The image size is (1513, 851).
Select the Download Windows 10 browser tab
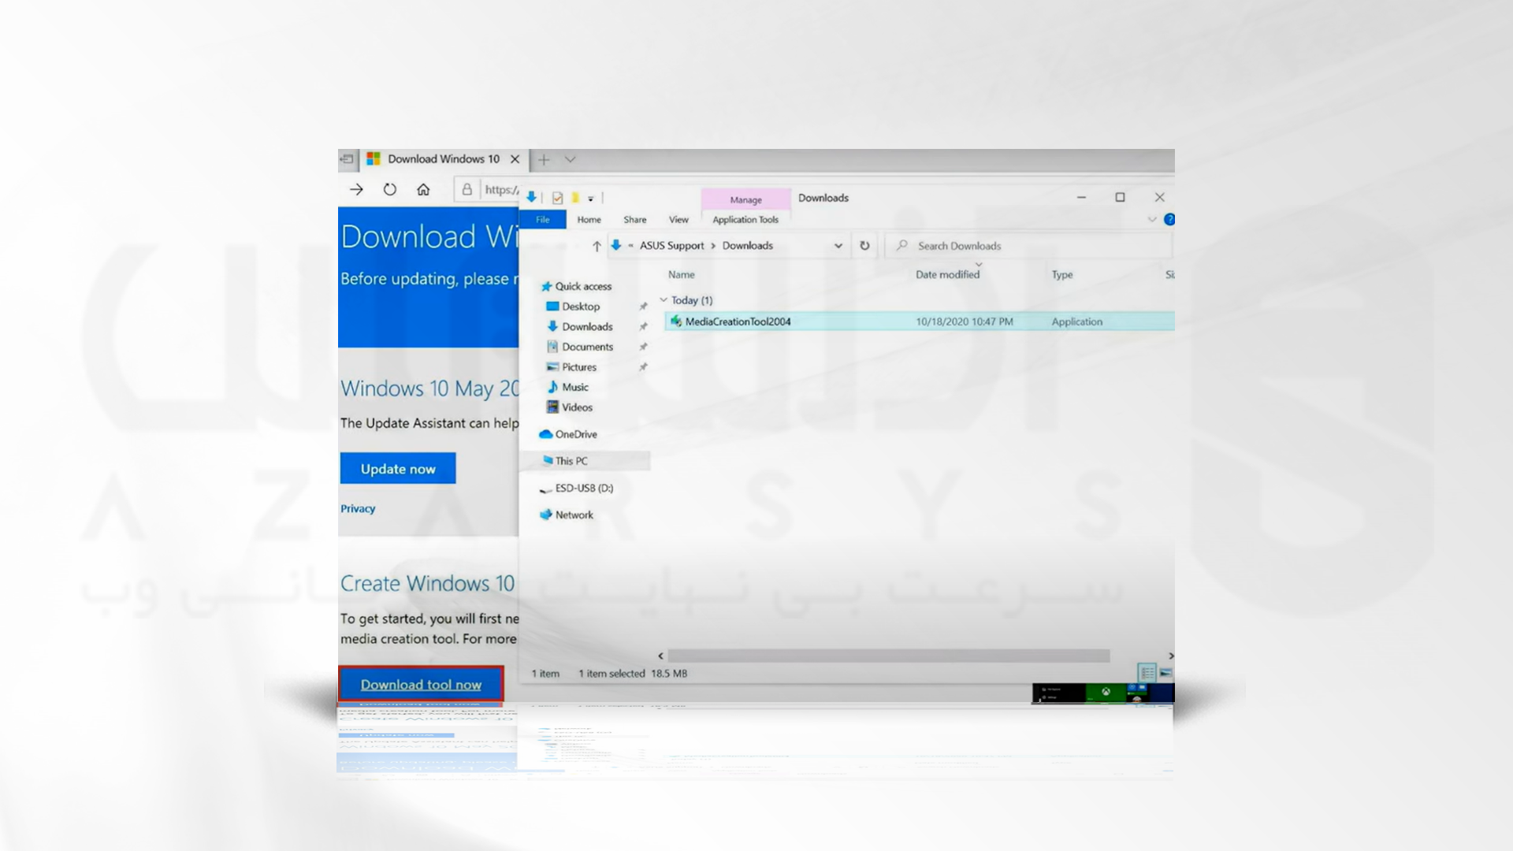coord(444,159)
